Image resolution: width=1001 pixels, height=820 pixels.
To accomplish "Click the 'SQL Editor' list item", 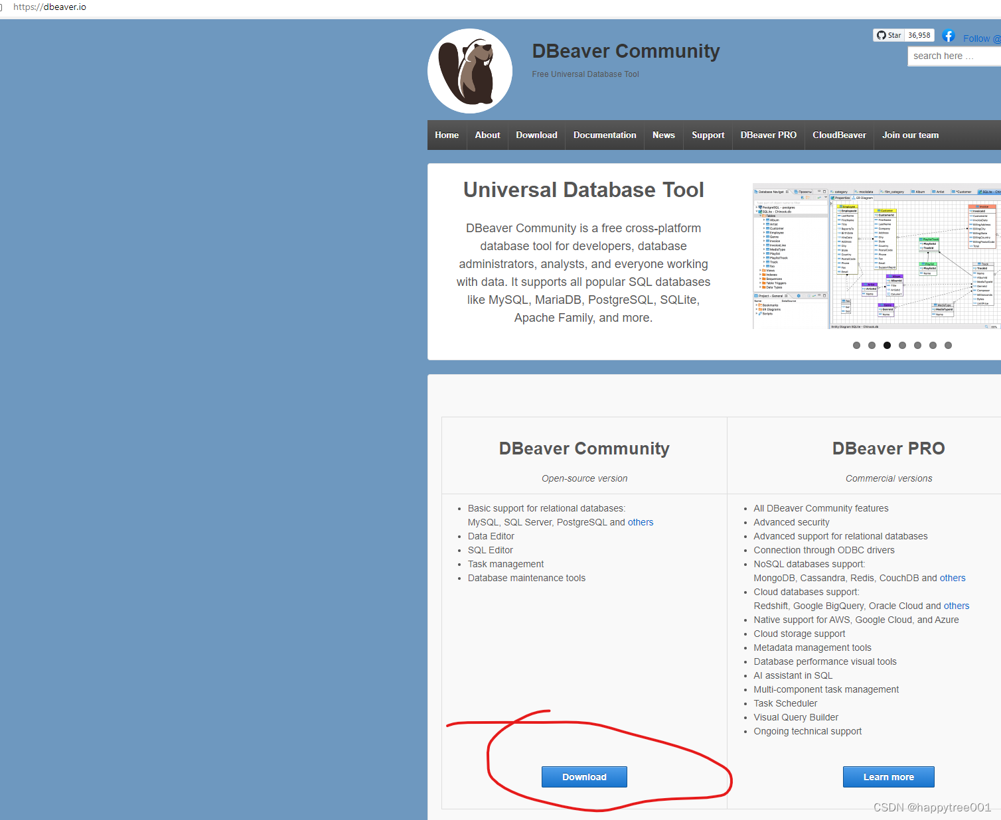I will (491, 550).
